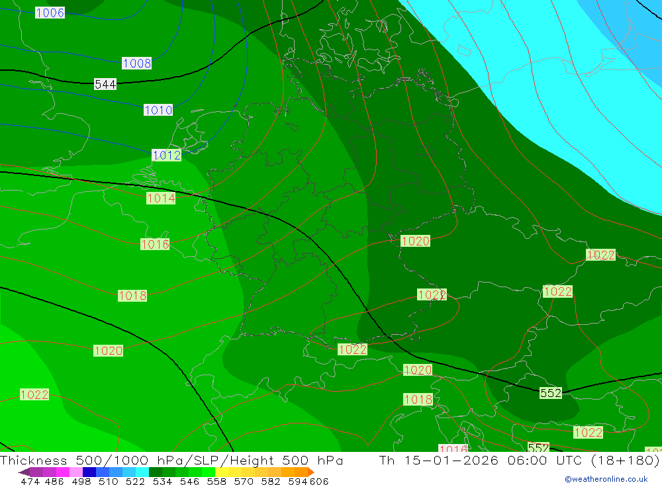Click the light pink legend swatch
662x485 pixels.
pyautogui.click(x=76, y=472)
